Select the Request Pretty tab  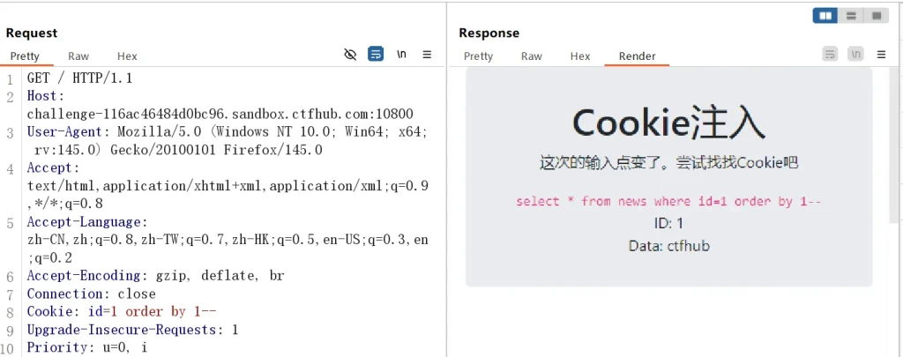(x=25, y=56)
